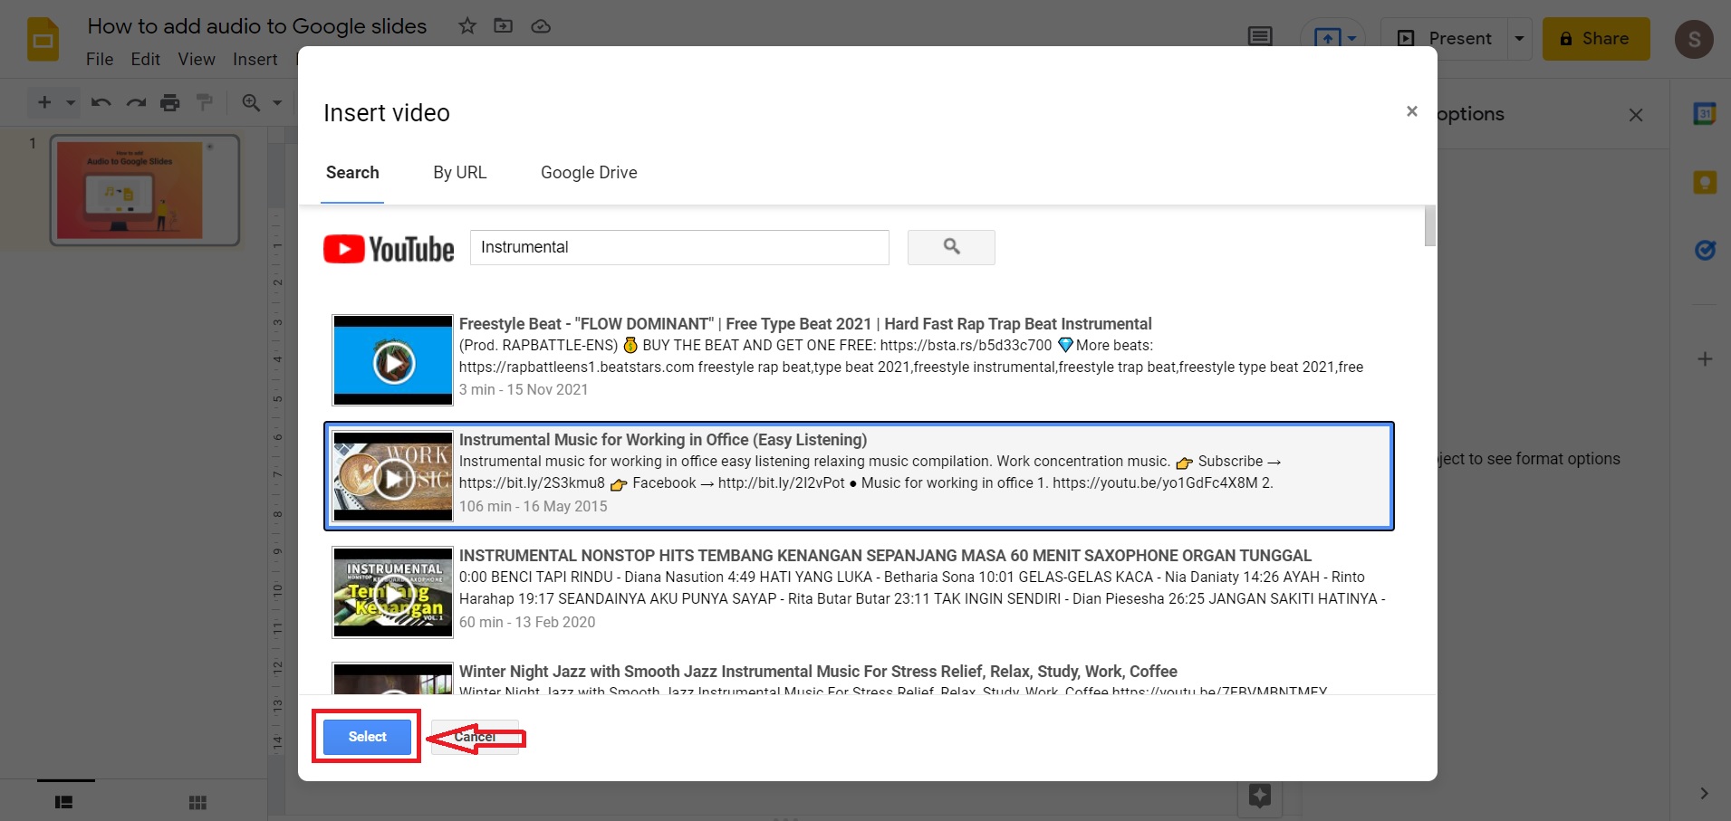Open Google Tasks side panel icon
Image resolution: width=1731 pixels, height=821 pixels.
pos(1705,250)
